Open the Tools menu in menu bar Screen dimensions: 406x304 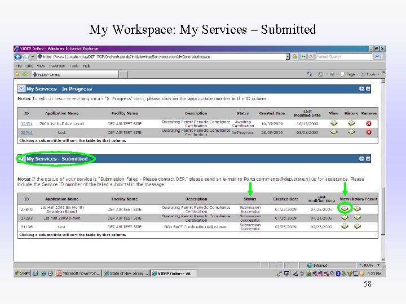74,66
